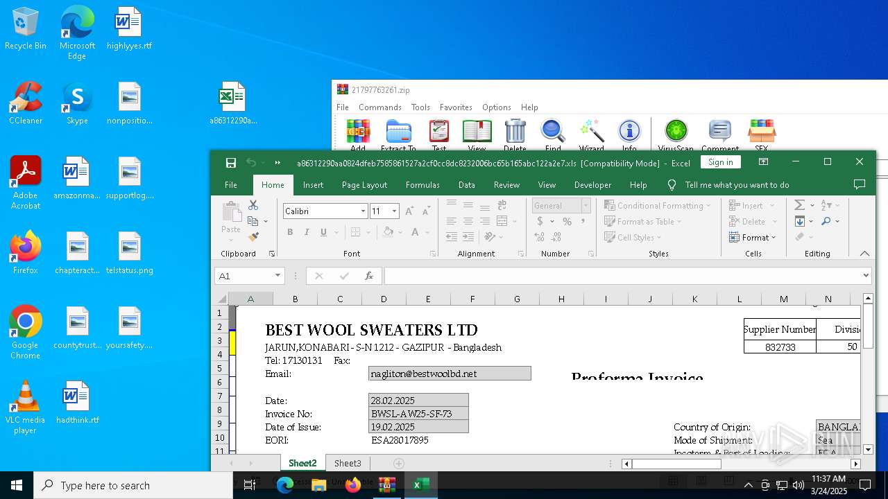The width and height of the screenshot is (888, 499).
Task: Toggle Top Align for cells
Action: [452, 205]
